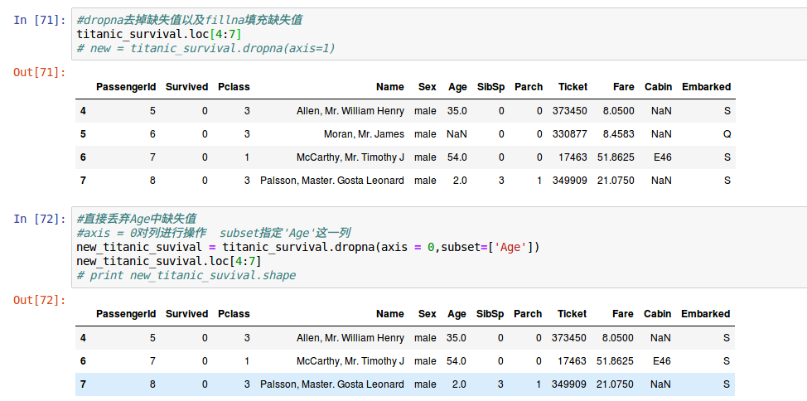This screenshot has width=807, height=401.
Task: Click Embarked header in Out[71] table
Action: (x=706, y=87)
